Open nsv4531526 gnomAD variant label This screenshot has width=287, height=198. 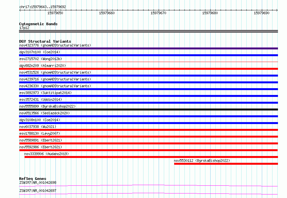(55, 72)
